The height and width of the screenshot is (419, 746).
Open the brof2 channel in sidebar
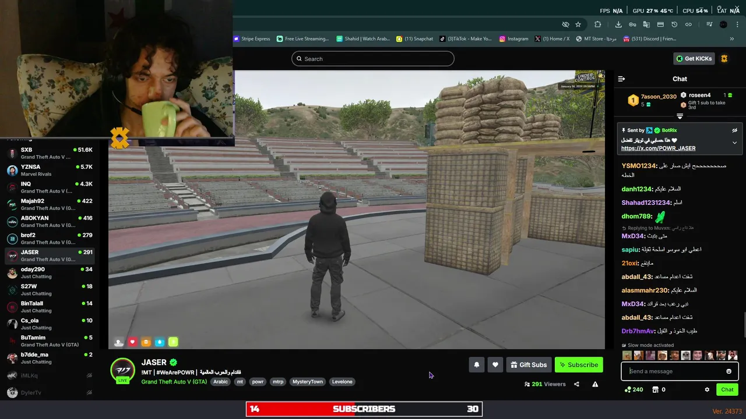50,239
